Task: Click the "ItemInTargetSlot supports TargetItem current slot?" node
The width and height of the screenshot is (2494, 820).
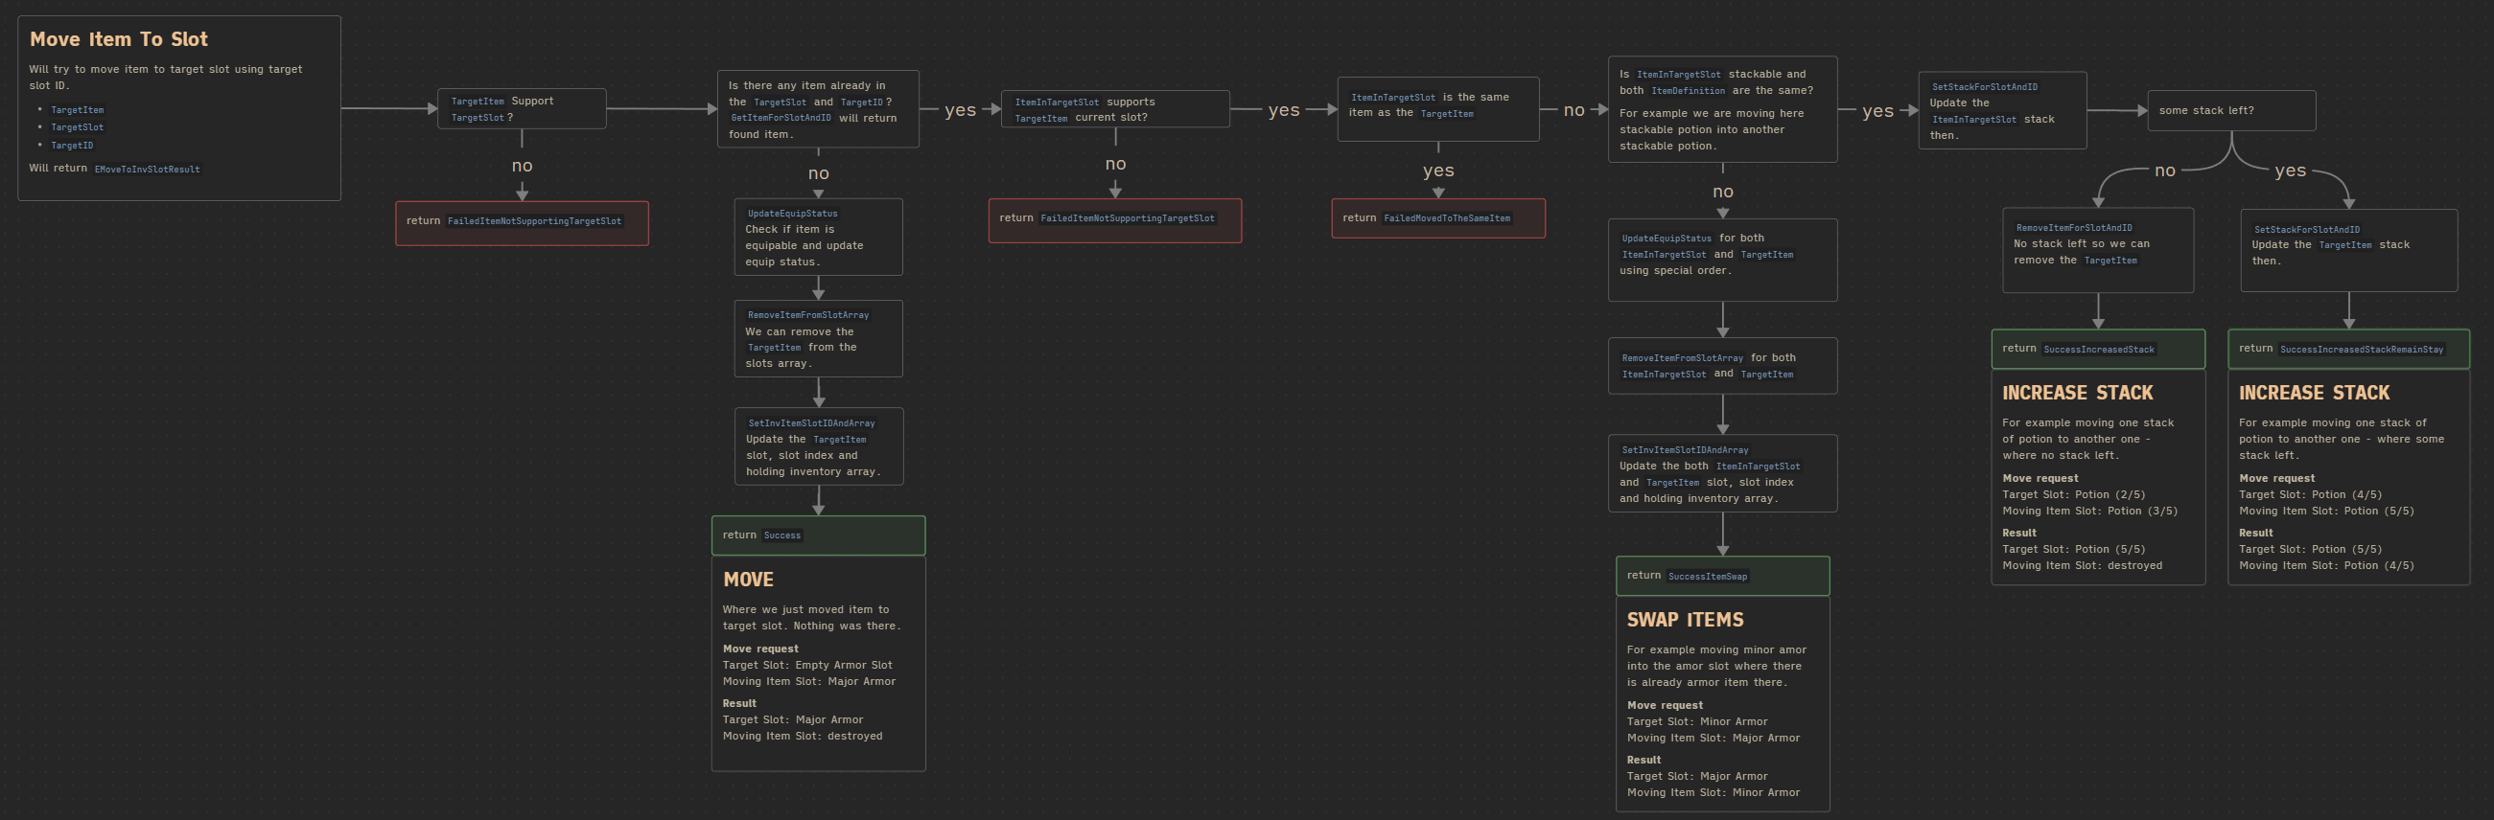Action: [x=1114, y=109]
